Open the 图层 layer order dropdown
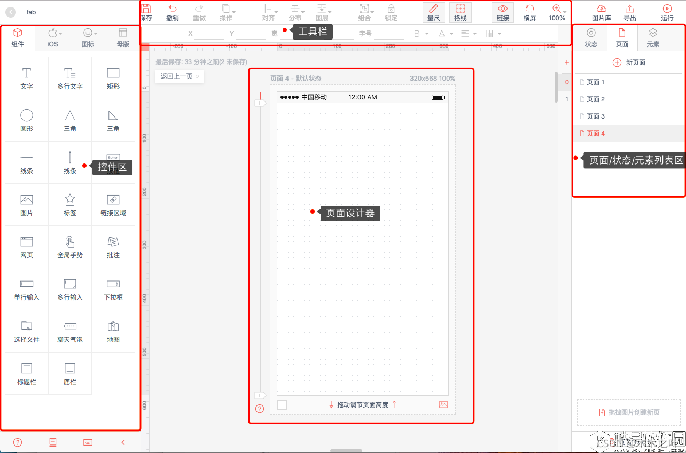This screenshot has width=686, height=453. pos(323,13)
